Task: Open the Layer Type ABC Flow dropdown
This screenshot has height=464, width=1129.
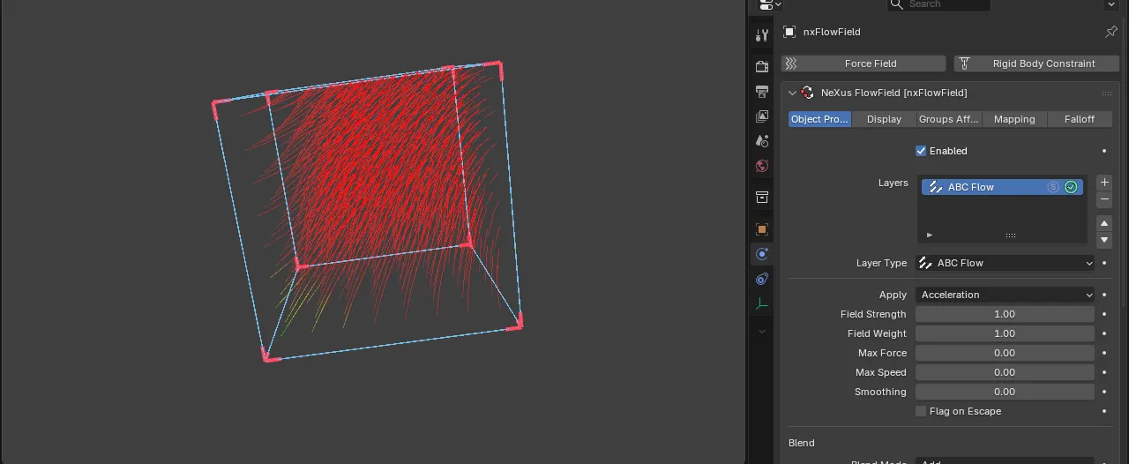Action: [1005, 263]
